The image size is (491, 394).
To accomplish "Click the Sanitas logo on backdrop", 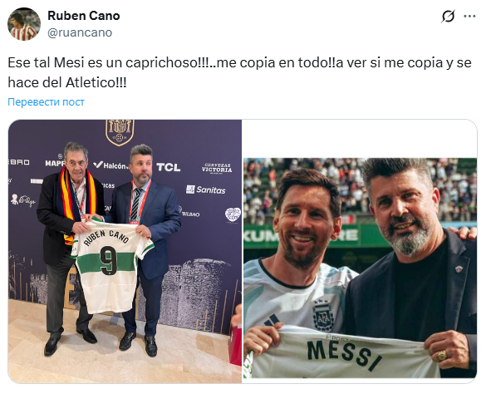I will [206, 190].
